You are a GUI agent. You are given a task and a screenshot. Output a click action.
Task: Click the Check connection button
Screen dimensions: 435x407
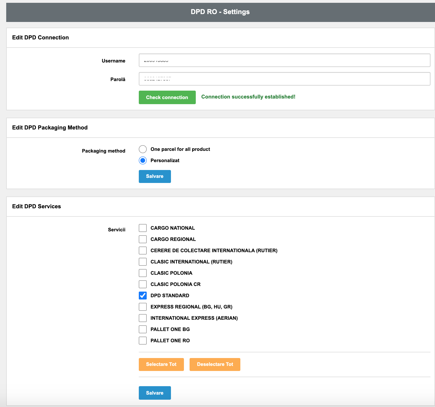(x=167, y=97)
